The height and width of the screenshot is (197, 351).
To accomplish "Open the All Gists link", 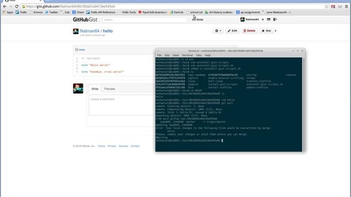I will tap(198, 20).
